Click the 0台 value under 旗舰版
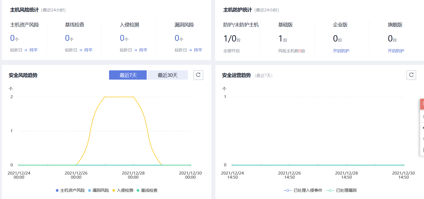424x199 pixels. (x=392, y=39)
